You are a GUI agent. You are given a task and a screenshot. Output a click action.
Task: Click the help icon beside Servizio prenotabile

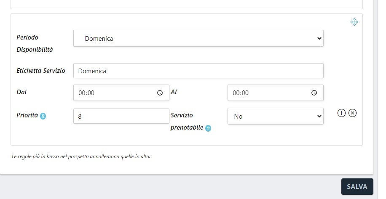[208, 128]
